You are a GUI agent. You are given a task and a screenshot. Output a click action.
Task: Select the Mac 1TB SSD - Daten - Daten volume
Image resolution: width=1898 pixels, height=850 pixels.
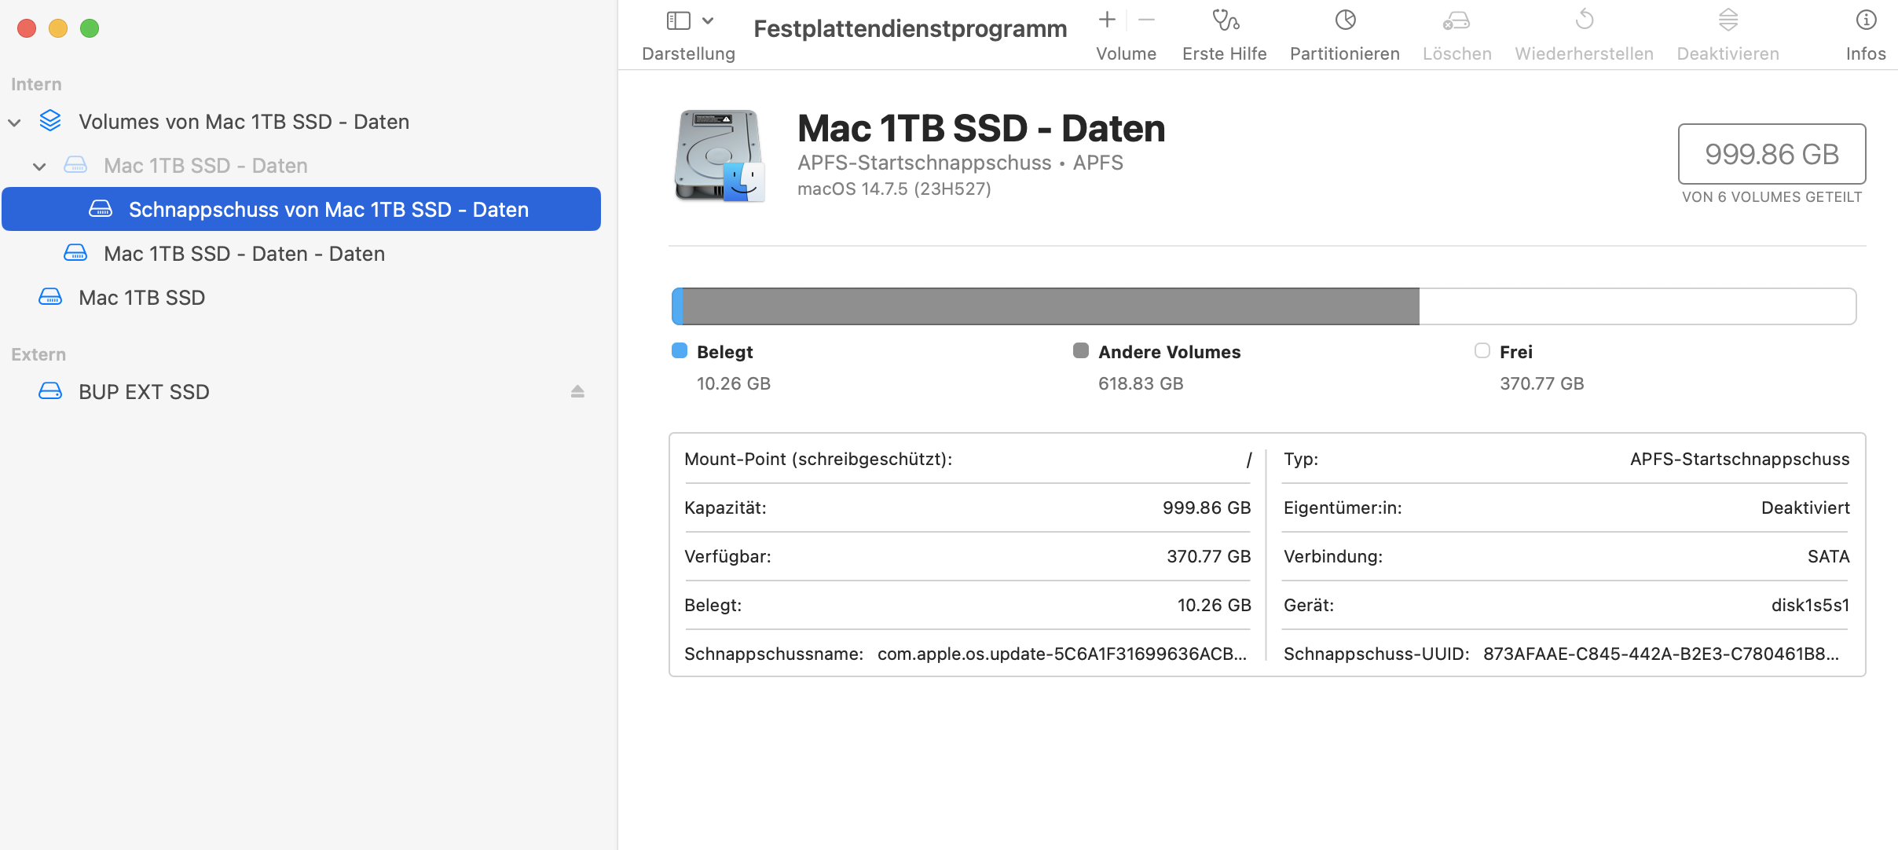tap(244, 254)
